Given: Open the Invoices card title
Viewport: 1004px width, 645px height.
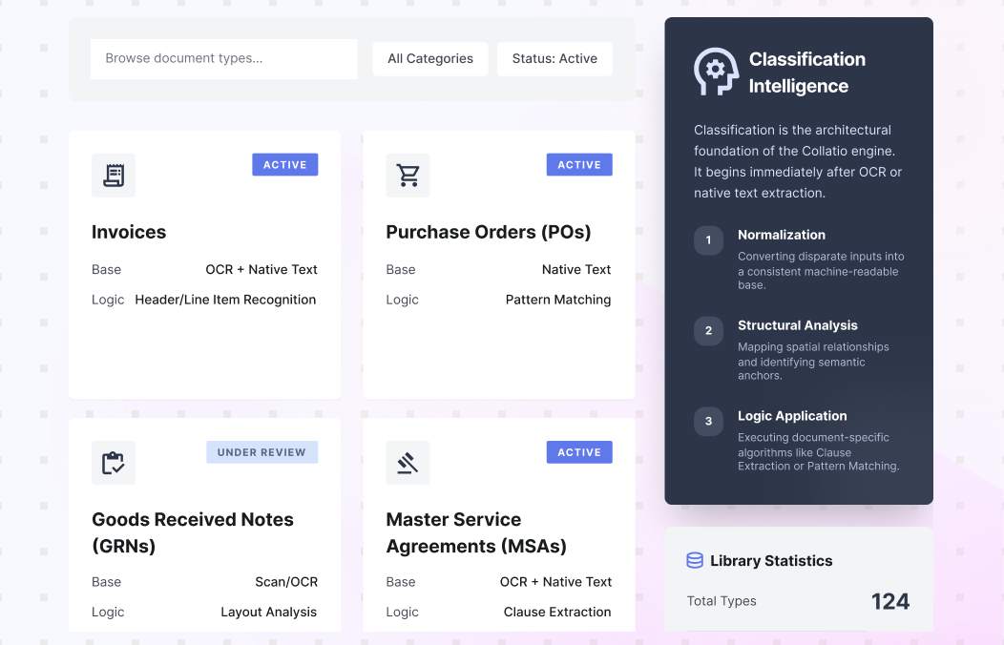Looking at the screenshot, I should pyautogui.click(x=129, y=232).
